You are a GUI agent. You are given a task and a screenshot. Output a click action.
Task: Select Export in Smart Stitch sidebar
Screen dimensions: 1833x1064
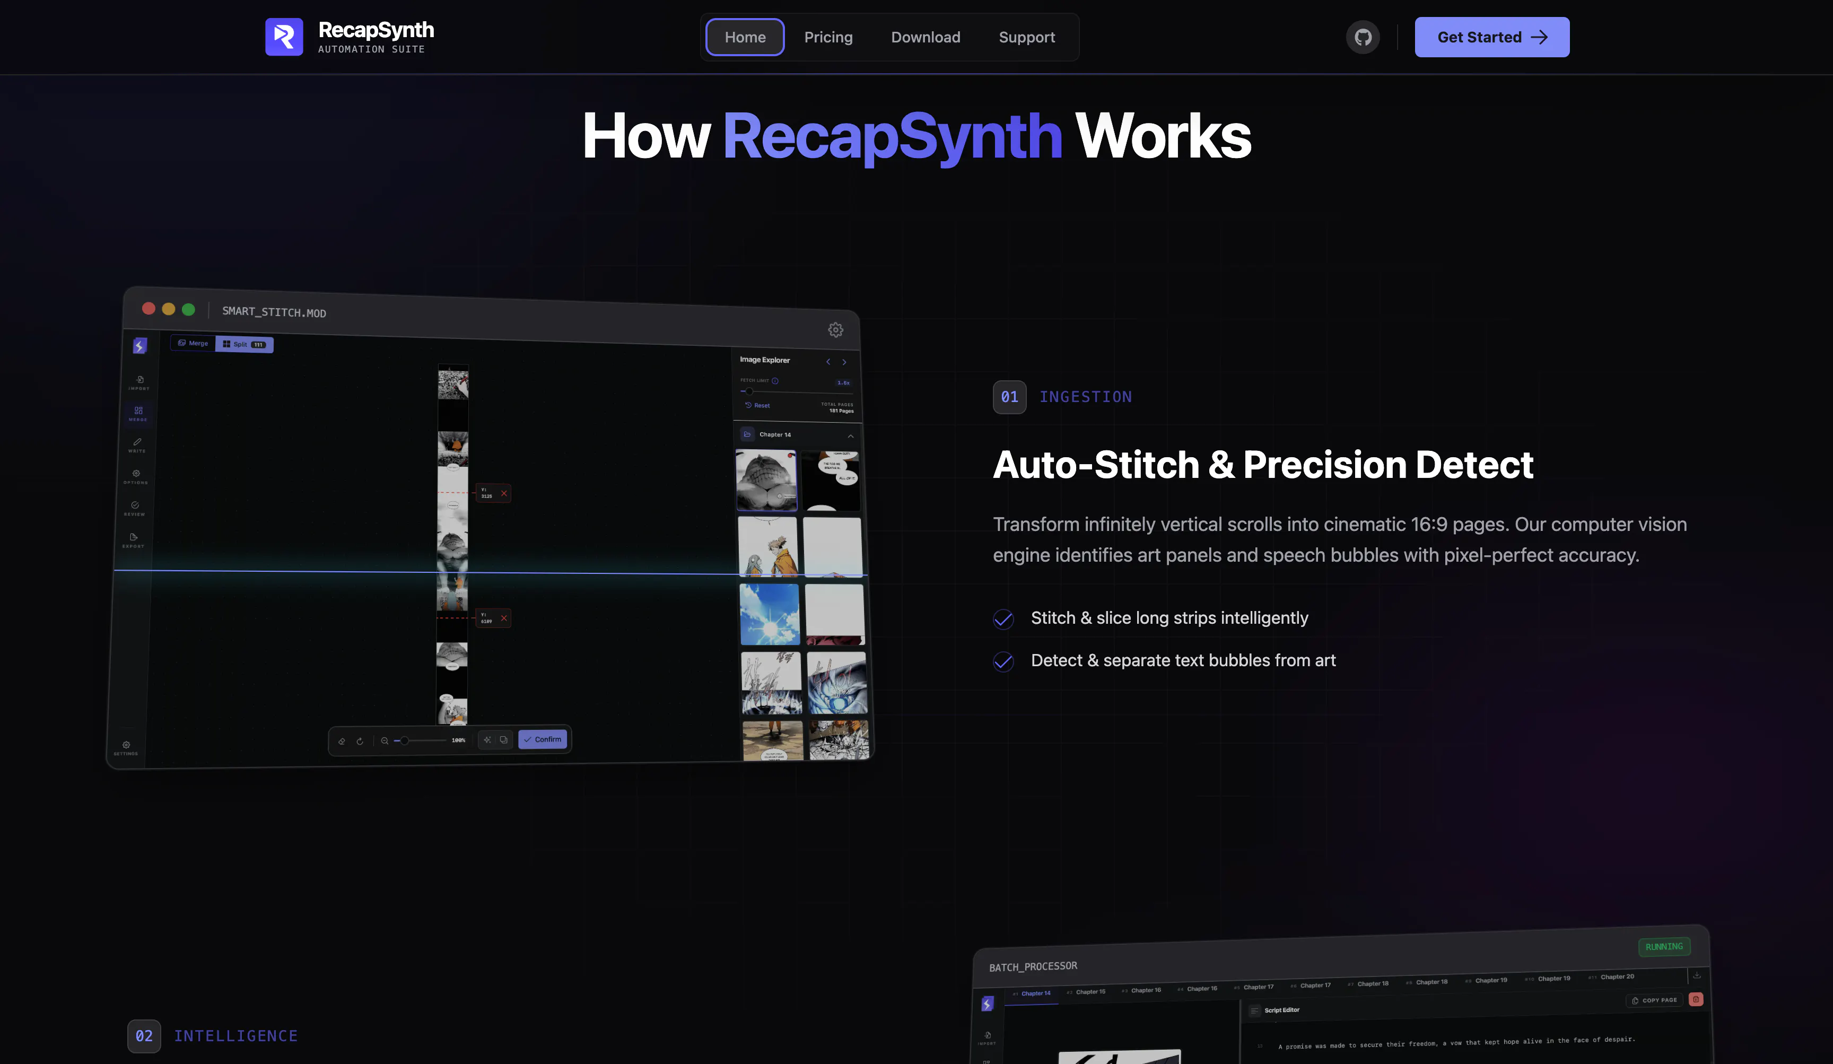click(133, 540)
